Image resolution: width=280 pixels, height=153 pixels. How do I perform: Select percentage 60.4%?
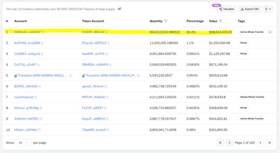[x=191, y=32]
